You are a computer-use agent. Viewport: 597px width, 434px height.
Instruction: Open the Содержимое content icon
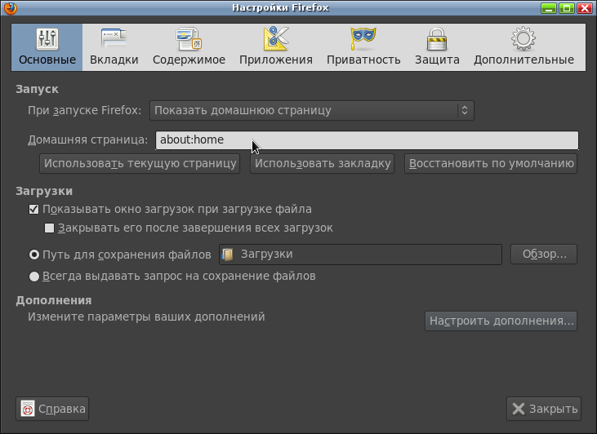pos(189,39)
